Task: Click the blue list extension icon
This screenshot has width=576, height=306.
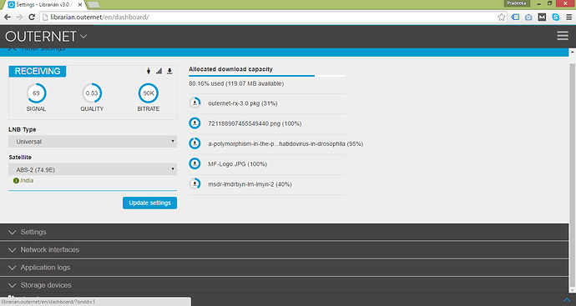Action: tap(515, 17)
